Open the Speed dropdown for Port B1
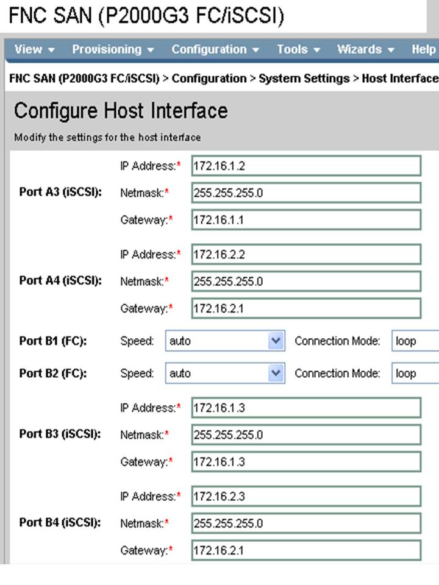Image resolution: width=439 pixels, height=585 pixels. [x=225, y=341]
